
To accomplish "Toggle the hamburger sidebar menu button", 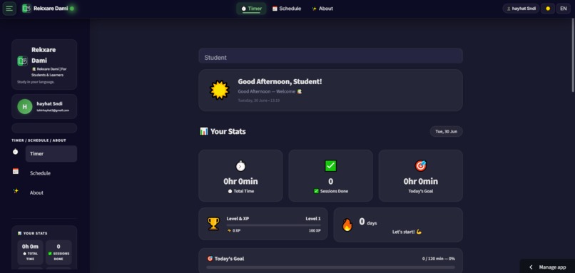I will 9,9.
